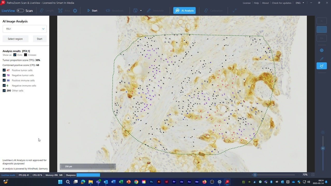The image size is (331, 186).
Task: Click Combined positive score (CPS) result
Action: 21,65
